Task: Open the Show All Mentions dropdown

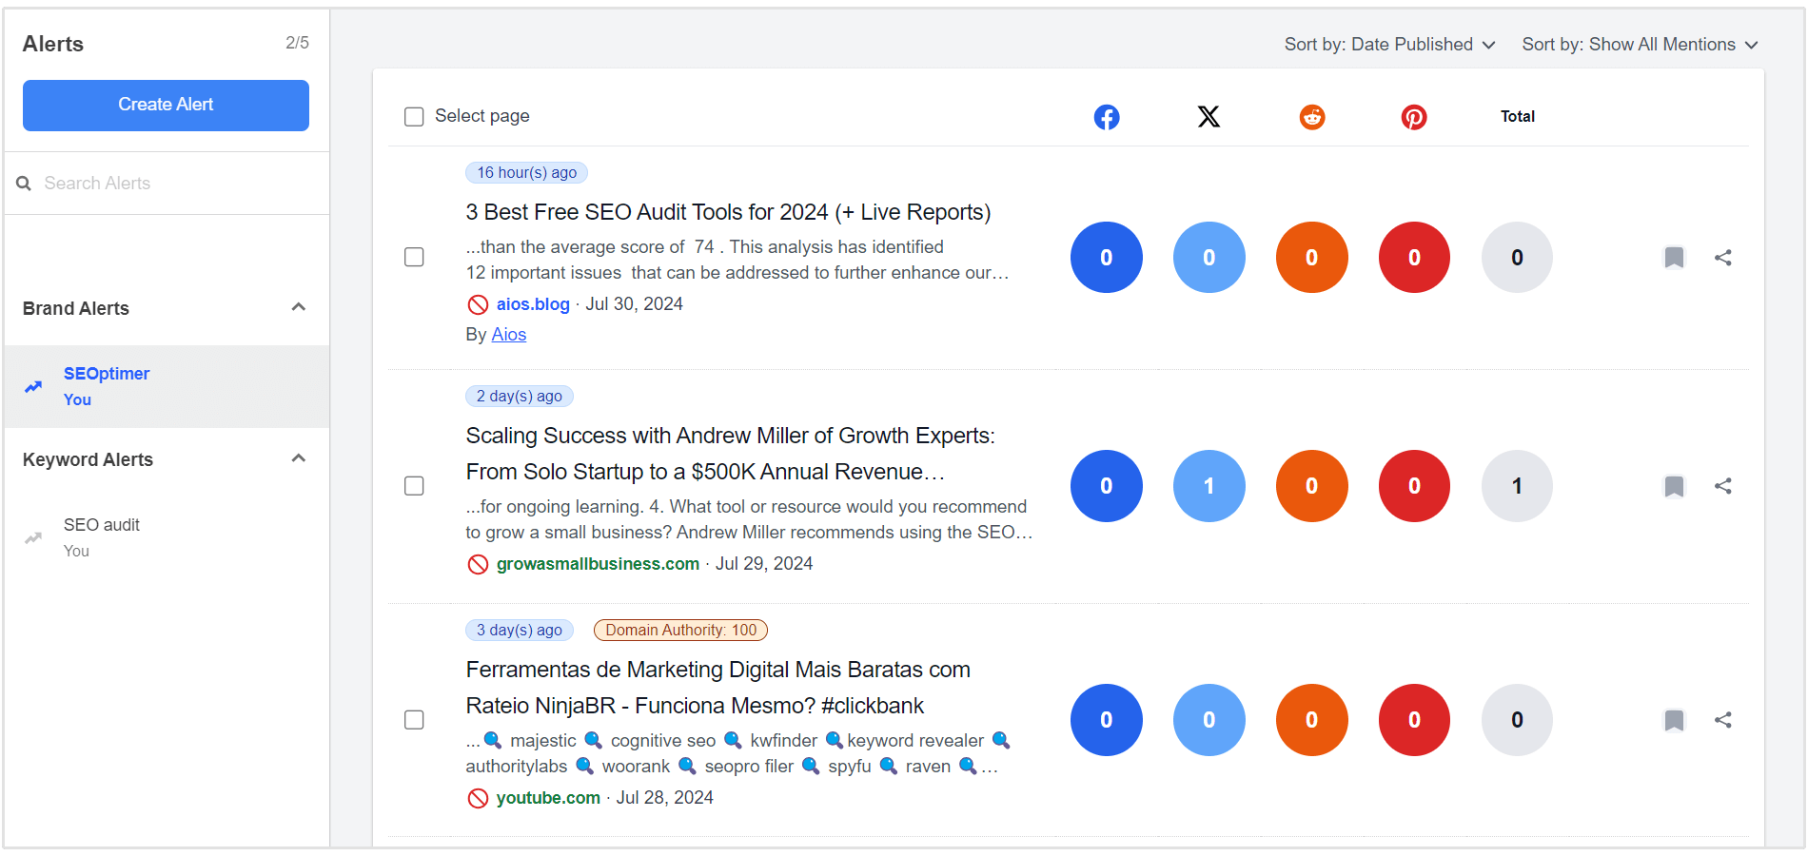Action: pos(1639,45)
